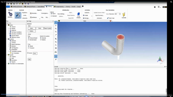The width and height of the screenshot is (173, 97).
Task: Click the paperclip icon at the toolbar bottom
Action: [x=56, y=59]
